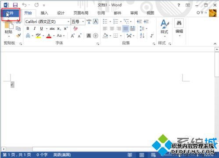Toggle Underline formatting
The width and height of the screenshot is (219, 158).
(x=42, y=28)
